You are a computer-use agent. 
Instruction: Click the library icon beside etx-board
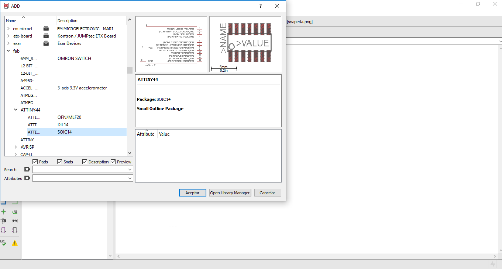(x=46, y=36)
